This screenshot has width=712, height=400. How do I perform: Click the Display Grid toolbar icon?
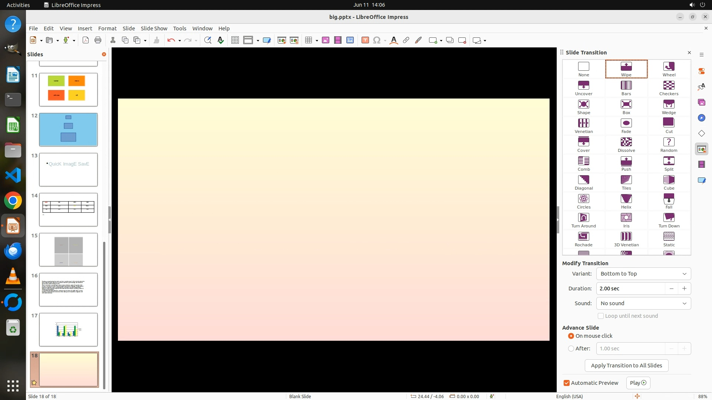coord(235,40)
